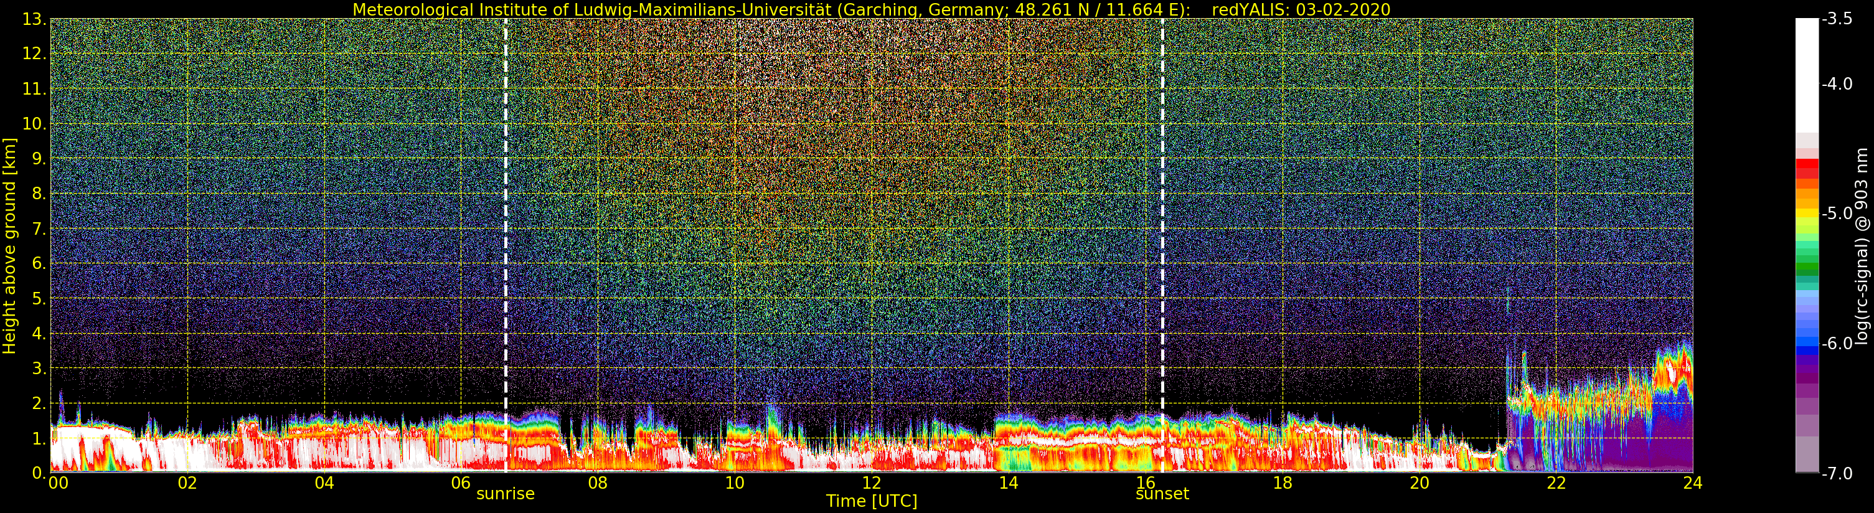Click the '06' tick on the time axis

(461, 483)
